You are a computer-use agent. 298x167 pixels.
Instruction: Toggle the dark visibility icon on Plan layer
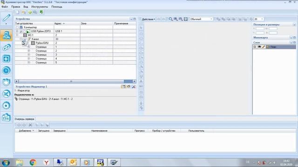[x=259, y=47]
